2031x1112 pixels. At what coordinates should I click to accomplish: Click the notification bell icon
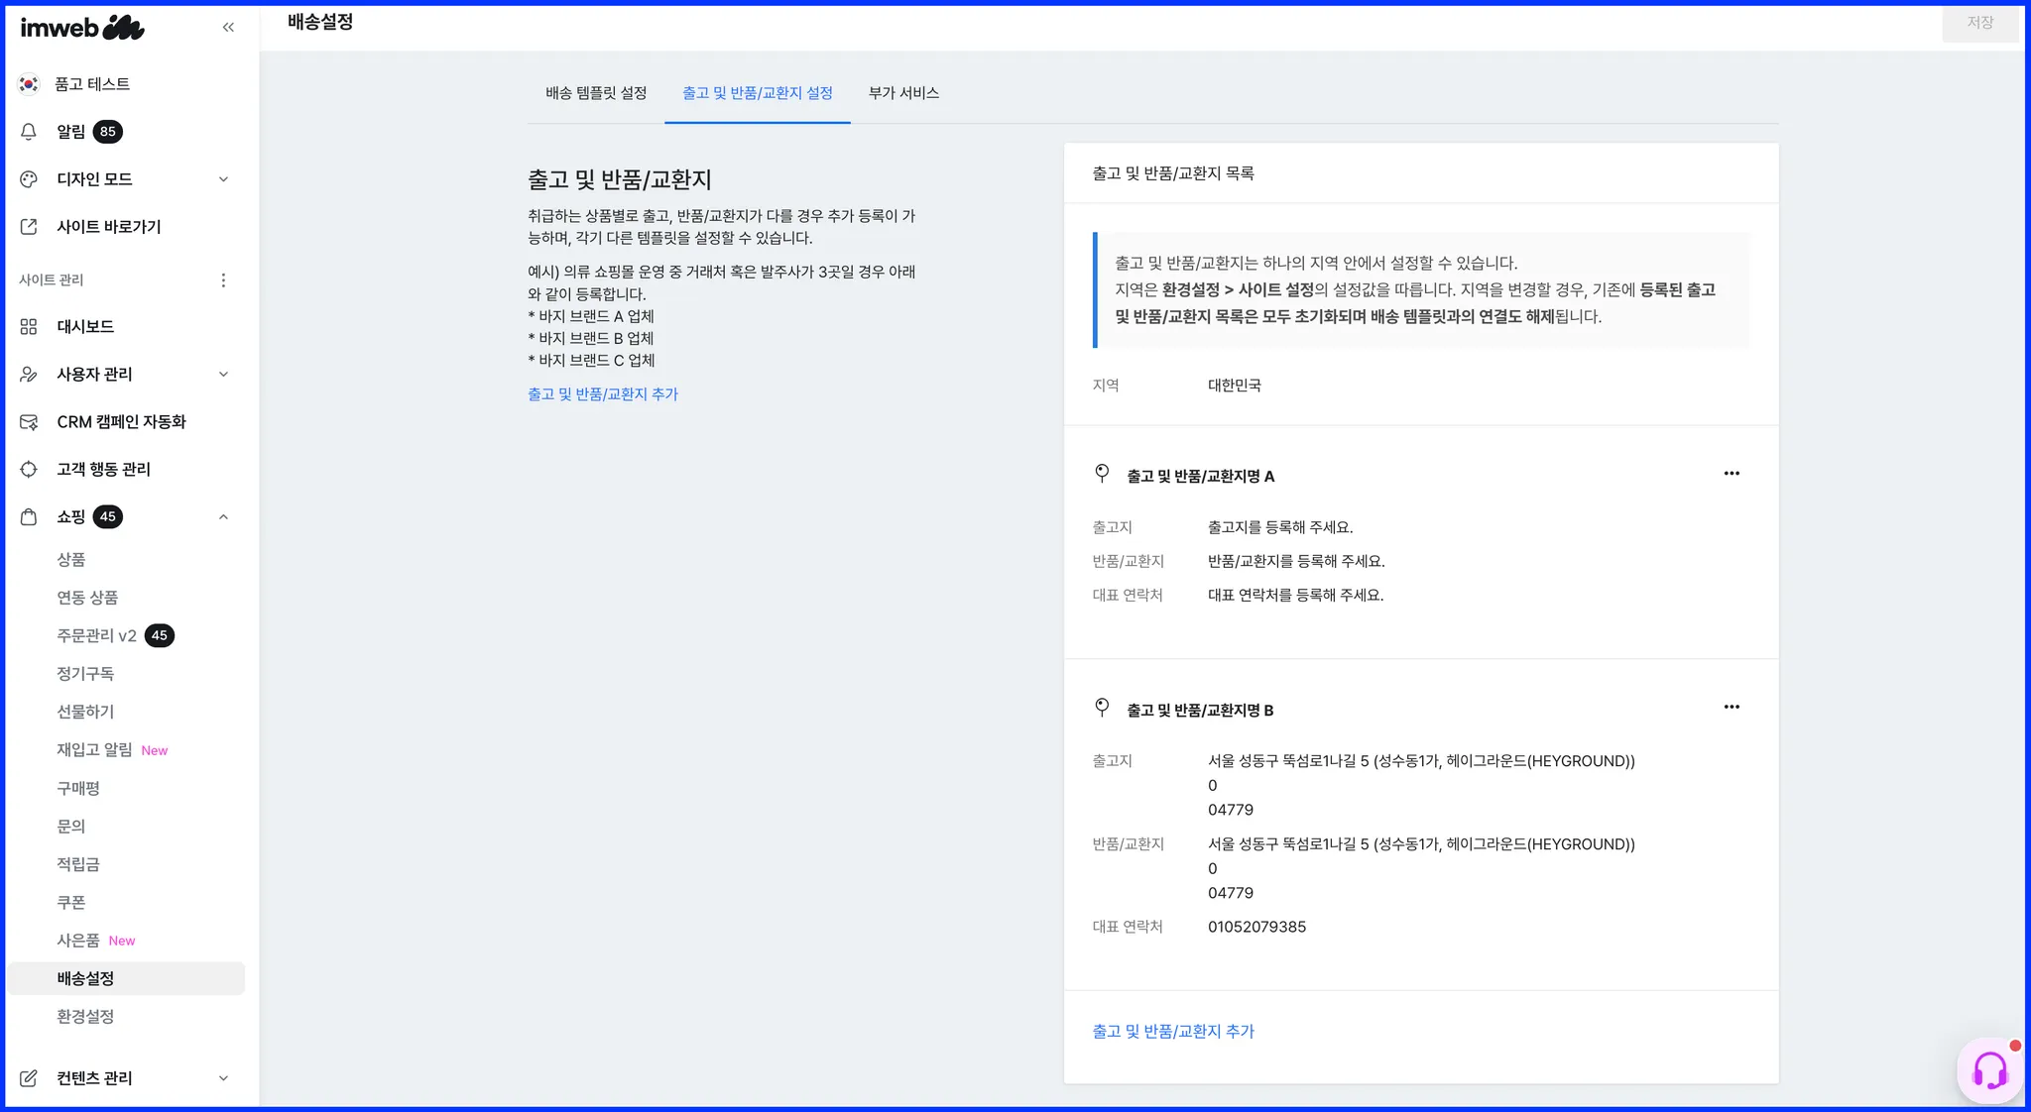tap(29, 132)
